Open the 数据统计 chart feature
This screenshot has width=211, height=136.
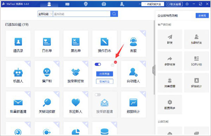point(133,104)
